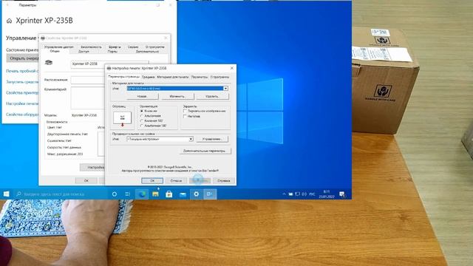Screen dimensions: 473x266
Task: Click the Печать пробной страницы link
Action: point(23,71)
